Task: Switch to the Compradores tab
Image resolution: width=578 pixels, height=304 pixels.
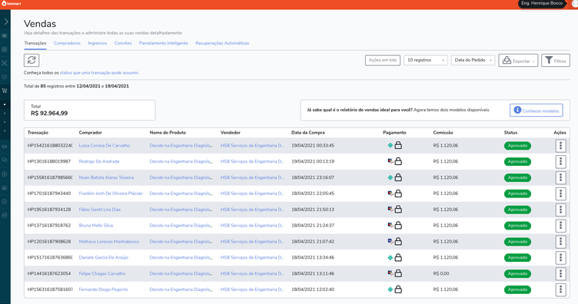Action: 67,43
